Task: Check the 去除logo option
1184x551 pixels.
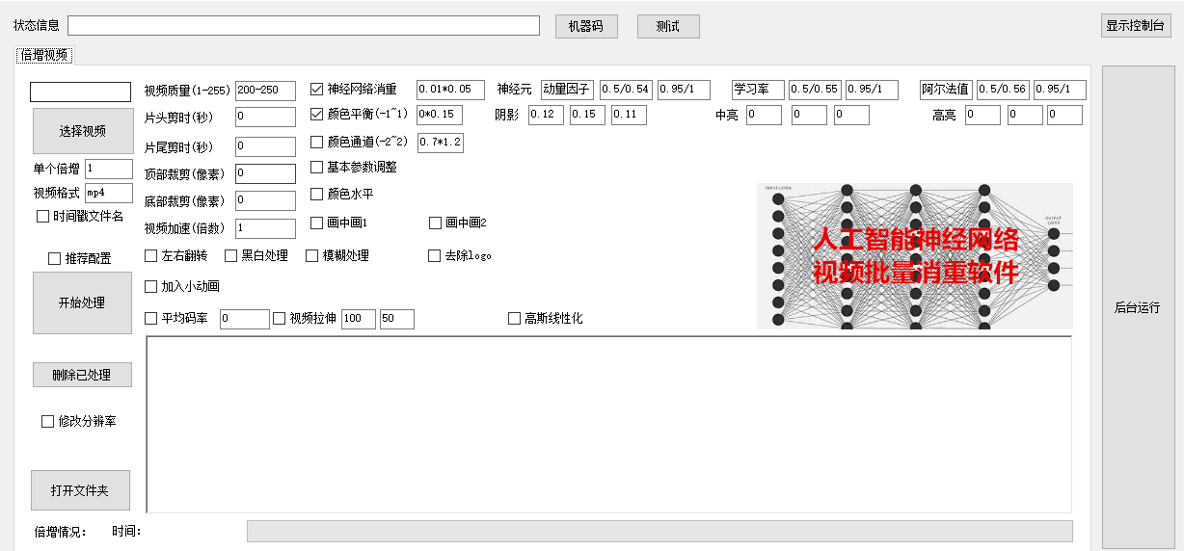Action: (435, 255)
